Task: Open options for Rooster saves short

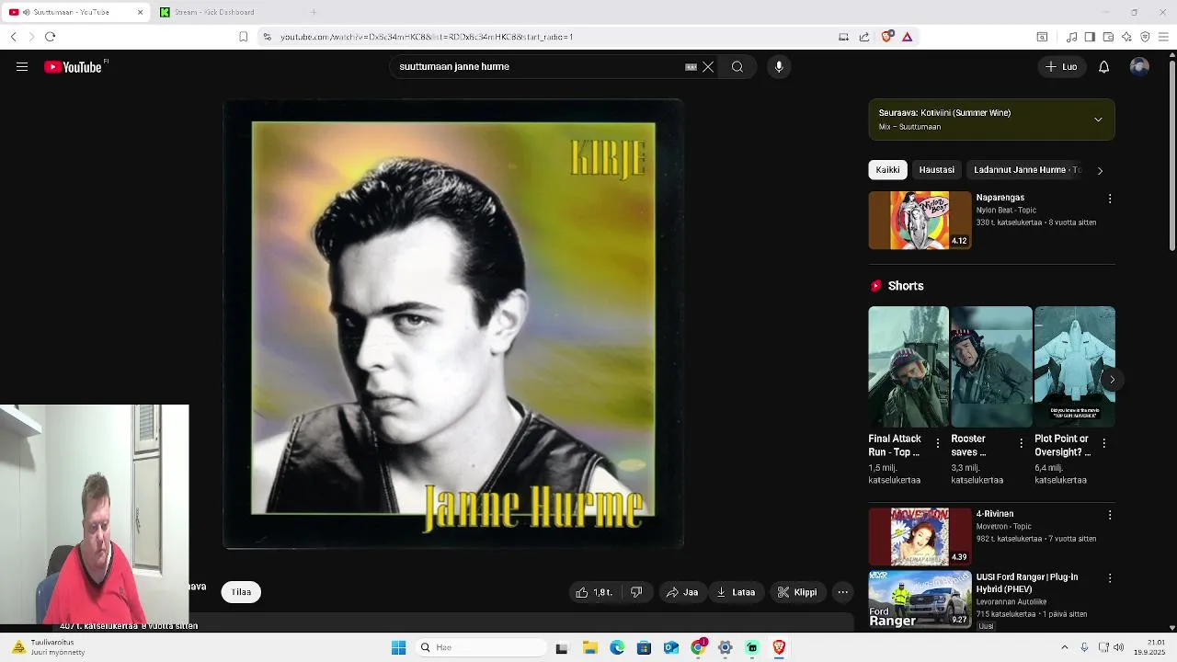Action: point(1021,443)
